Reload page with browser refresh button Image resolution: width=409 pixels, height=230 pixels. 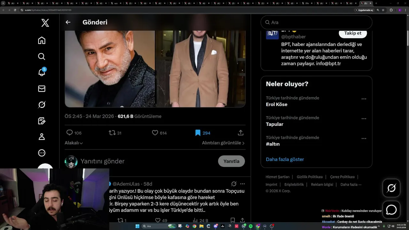15,10
